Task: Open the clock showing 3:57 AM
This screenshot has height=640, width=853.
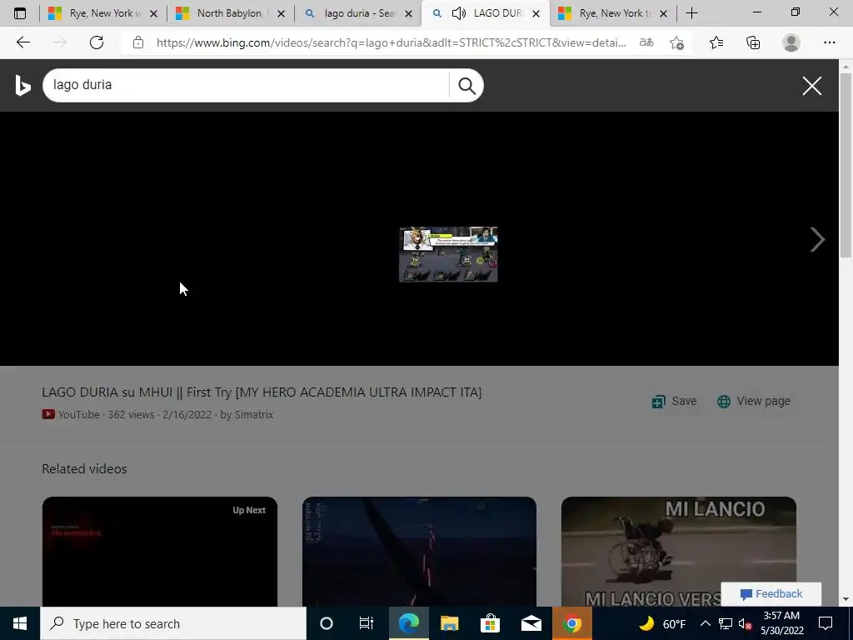Action: click(x=781, y=623)
